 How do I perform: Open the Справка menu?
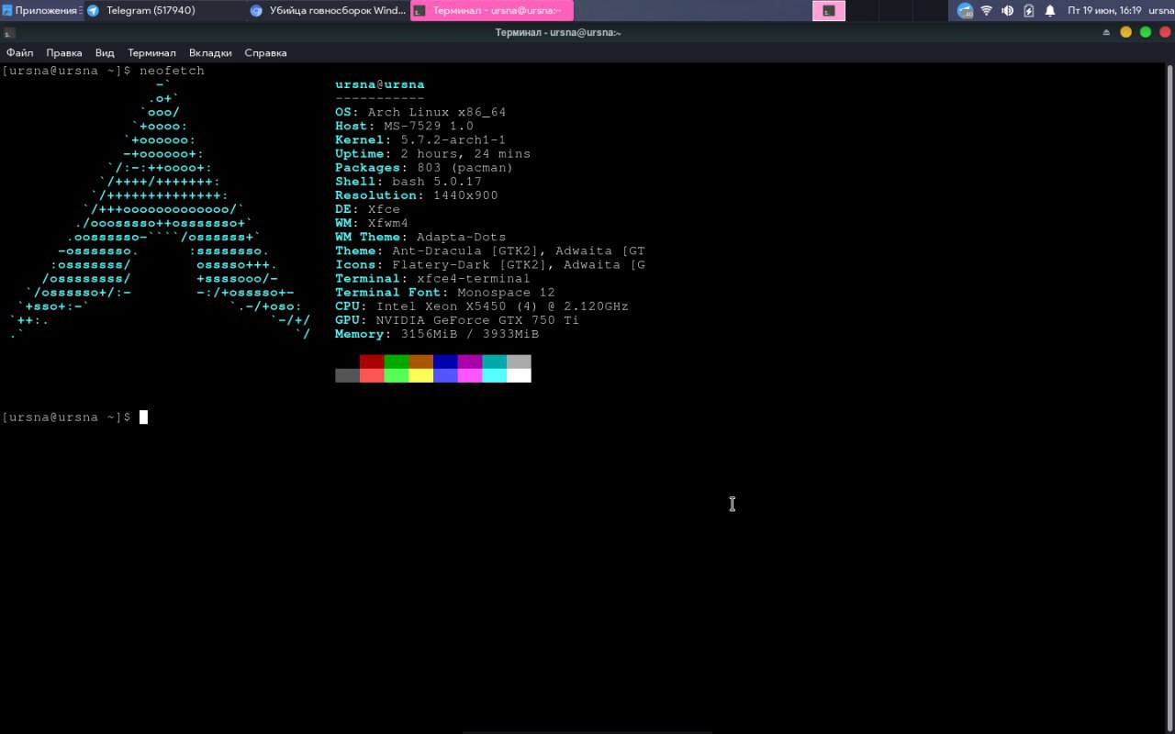point(265,53)
